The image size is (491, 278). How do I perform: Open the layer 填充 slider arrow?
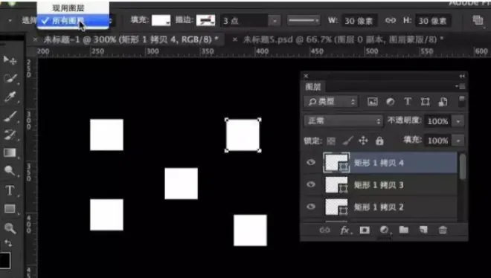pos(458,140)
